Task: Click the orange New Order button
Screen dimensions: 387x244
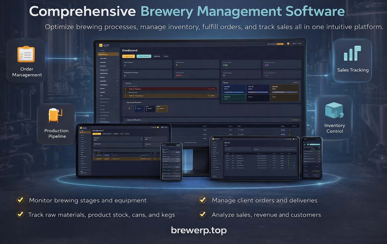Action: 128,56
